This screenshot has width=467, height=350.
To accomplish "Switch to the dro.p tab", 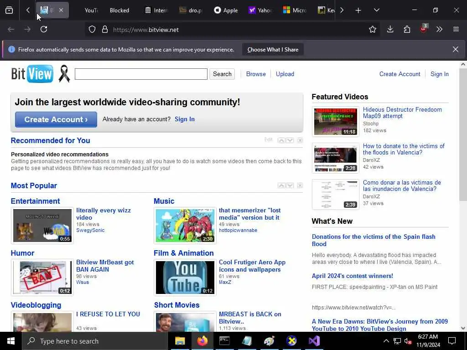I will point(191,10).
